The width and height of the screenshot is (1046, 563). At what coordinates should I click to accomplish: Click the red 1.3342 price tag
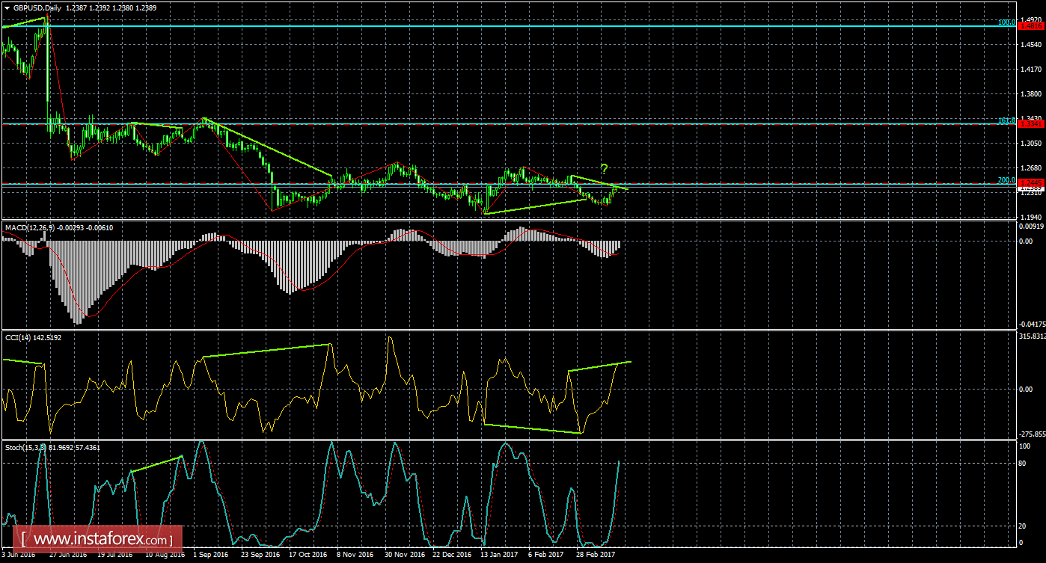point(1031,123)
